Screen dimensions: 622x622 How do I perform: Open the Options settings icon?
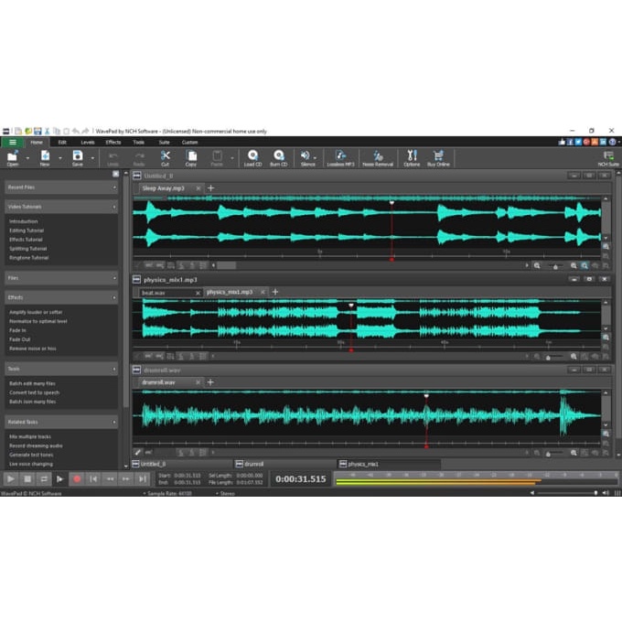pyautogui.click(x=412, y=156)
